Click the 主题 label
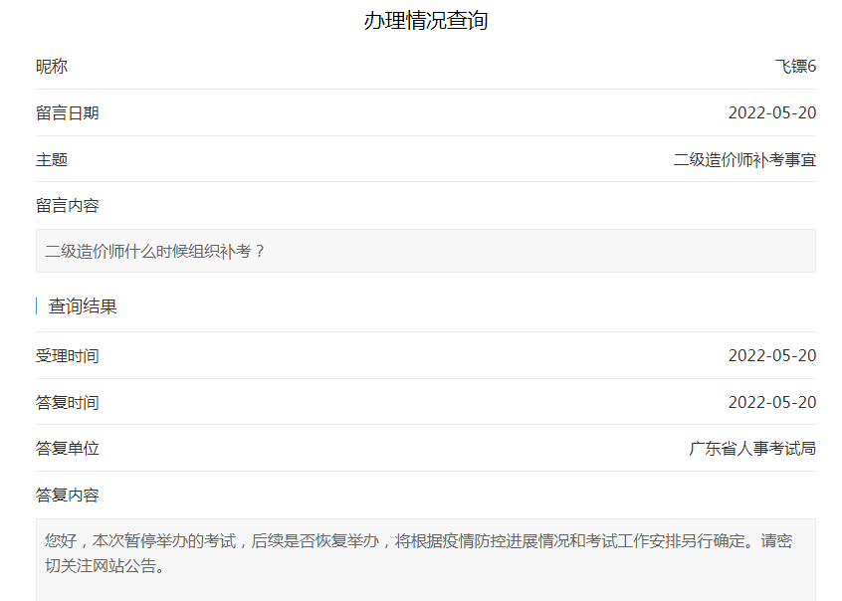842x601 pixels. pyautogui.click(x=52, y=159)
